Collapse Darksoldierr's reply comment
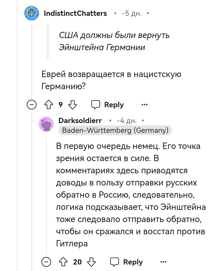Viewport: 219px width, 271px height. 47,262
